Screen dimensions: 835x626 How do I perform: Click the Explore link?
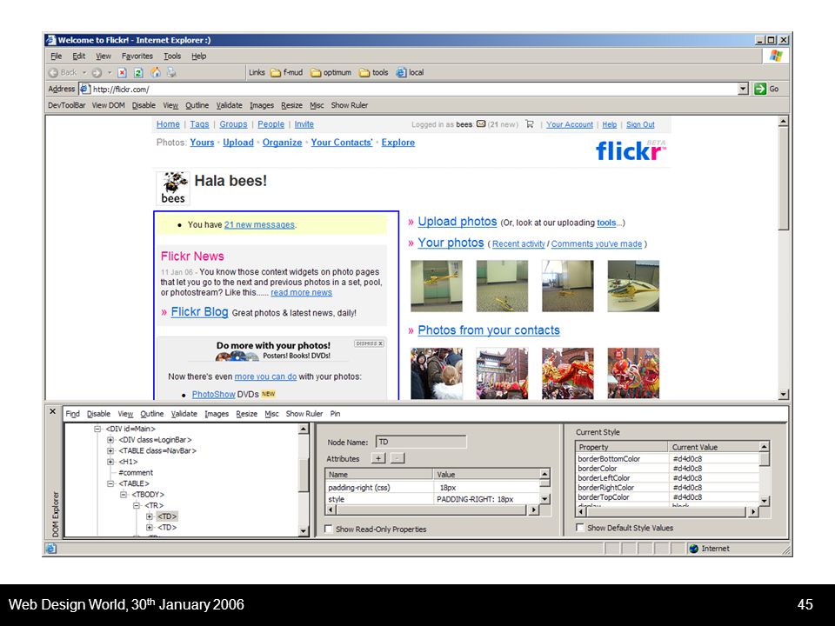(397, 143)
